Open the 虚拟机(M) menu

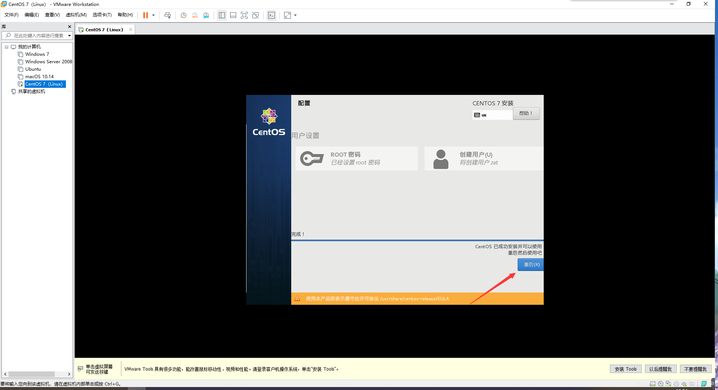(x=76, y=15)
